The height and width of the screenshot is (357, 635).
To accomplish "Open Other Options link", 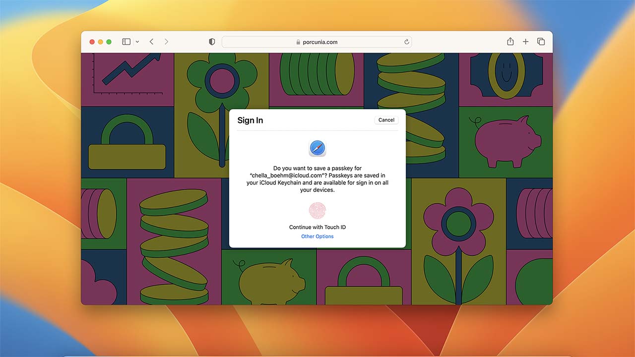I will tap(317, 237).
